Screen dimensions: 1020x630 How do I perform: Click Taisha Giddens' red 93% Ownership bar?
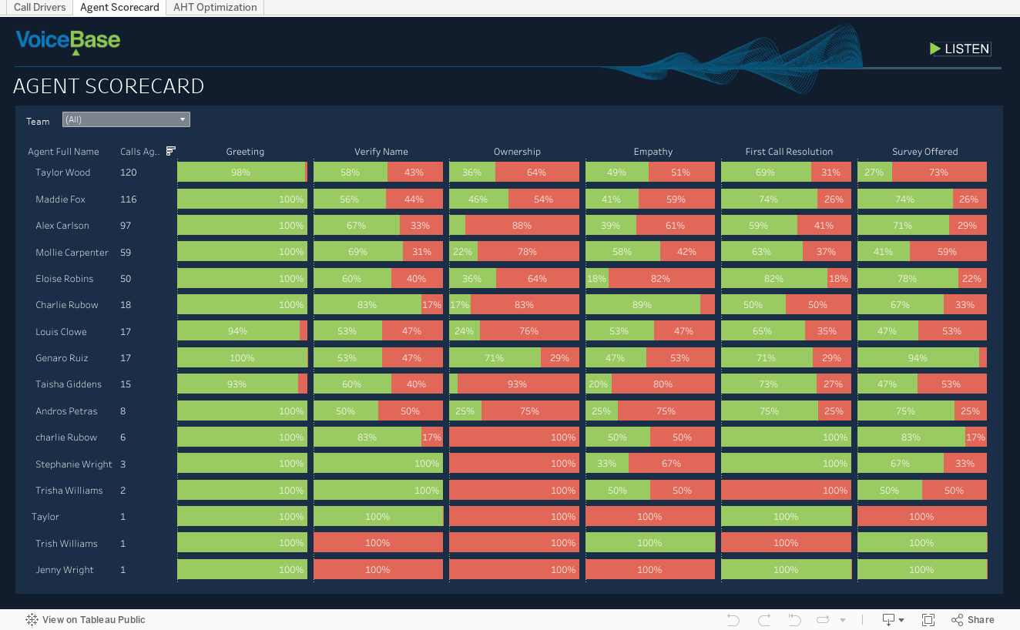(518, 384)
